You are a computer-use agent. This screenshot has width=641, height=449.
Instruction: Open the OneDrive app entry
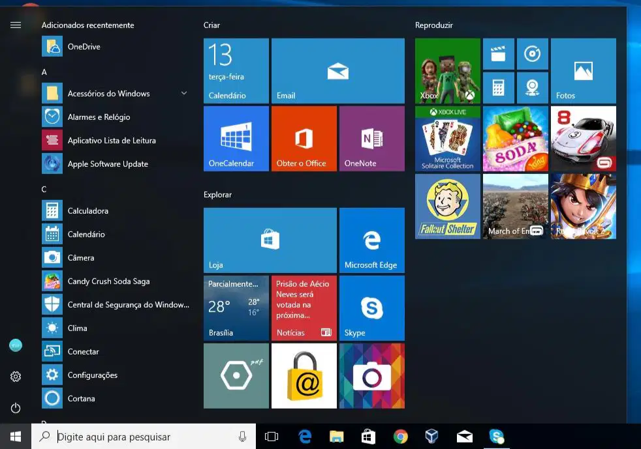[x=116, y=46]
